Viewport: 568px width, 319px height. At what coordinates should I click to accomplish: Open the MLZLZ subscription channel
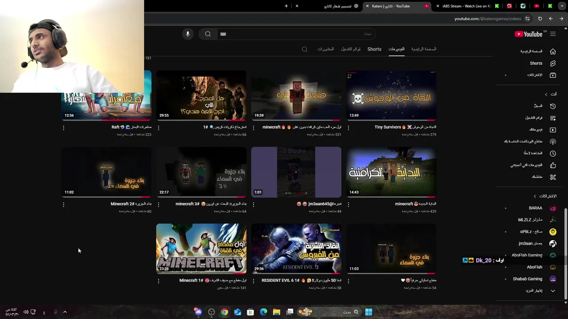530,220
